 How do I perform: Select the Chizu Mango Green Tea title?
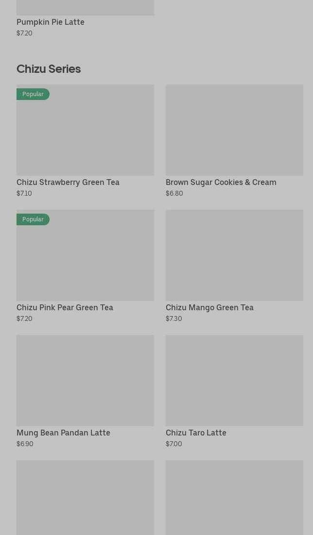click(210, 307)
